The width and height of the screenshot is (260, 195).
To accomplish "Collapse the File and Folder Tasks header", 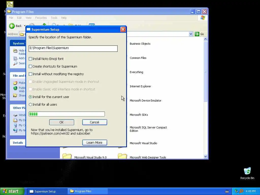I will pos(18,76).
